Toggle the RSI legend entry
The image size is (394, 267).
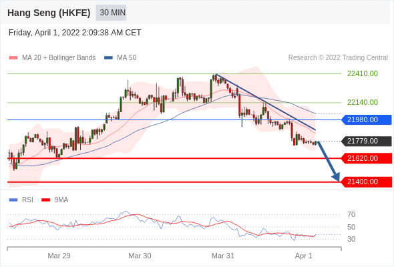coord(21,200)
